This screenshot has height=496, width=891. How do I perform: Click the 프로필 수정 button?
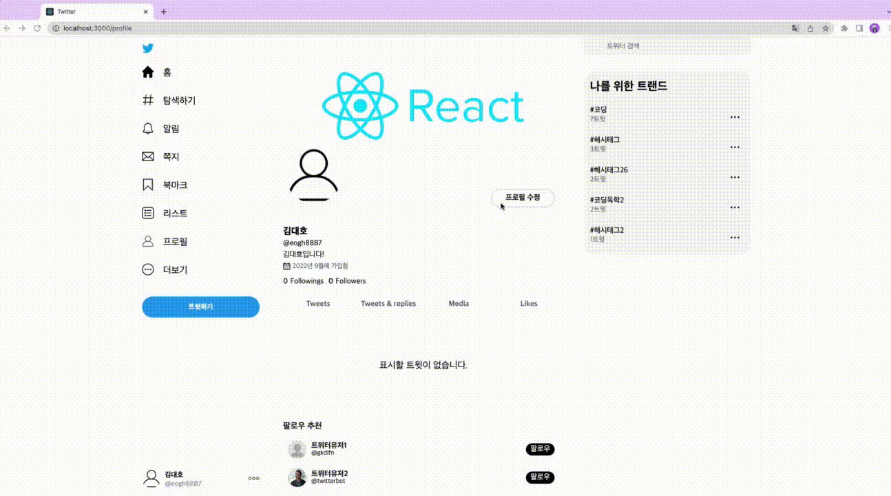tap(523, 198)
